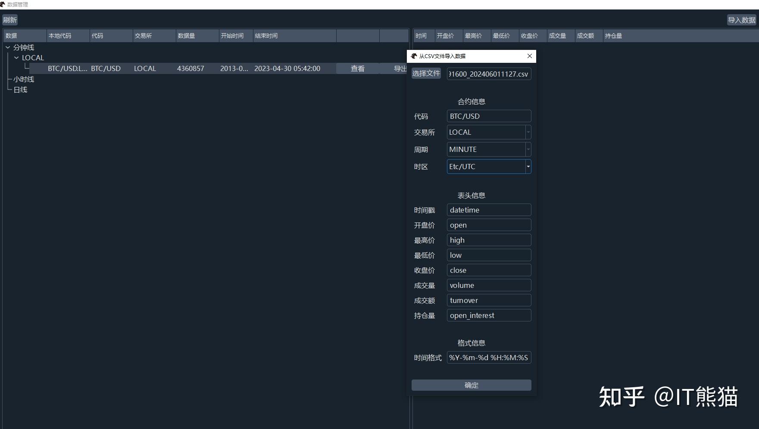Screen dimensions: 759x429
Task: Open the Etc/UTC timezone dropdown
Action: pyautogui.click(x=528, y=167)
